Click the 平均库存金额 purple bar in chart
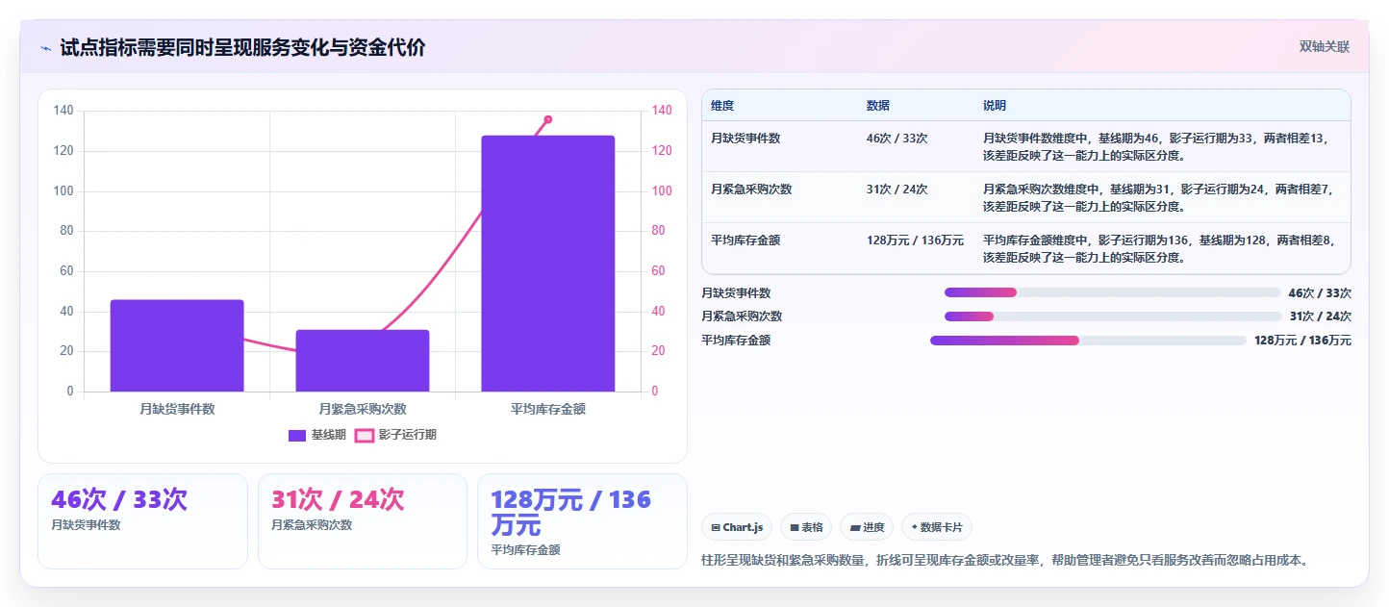Image resolution: width=1389 pixels, height=607 pixels. click(x=548, y=264)
